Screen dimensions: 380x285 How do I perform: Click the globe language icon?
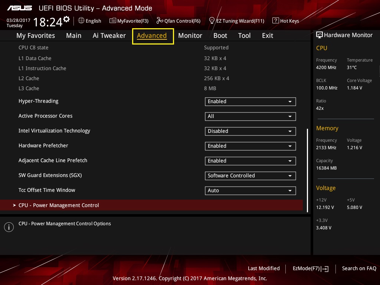[81, 21]
